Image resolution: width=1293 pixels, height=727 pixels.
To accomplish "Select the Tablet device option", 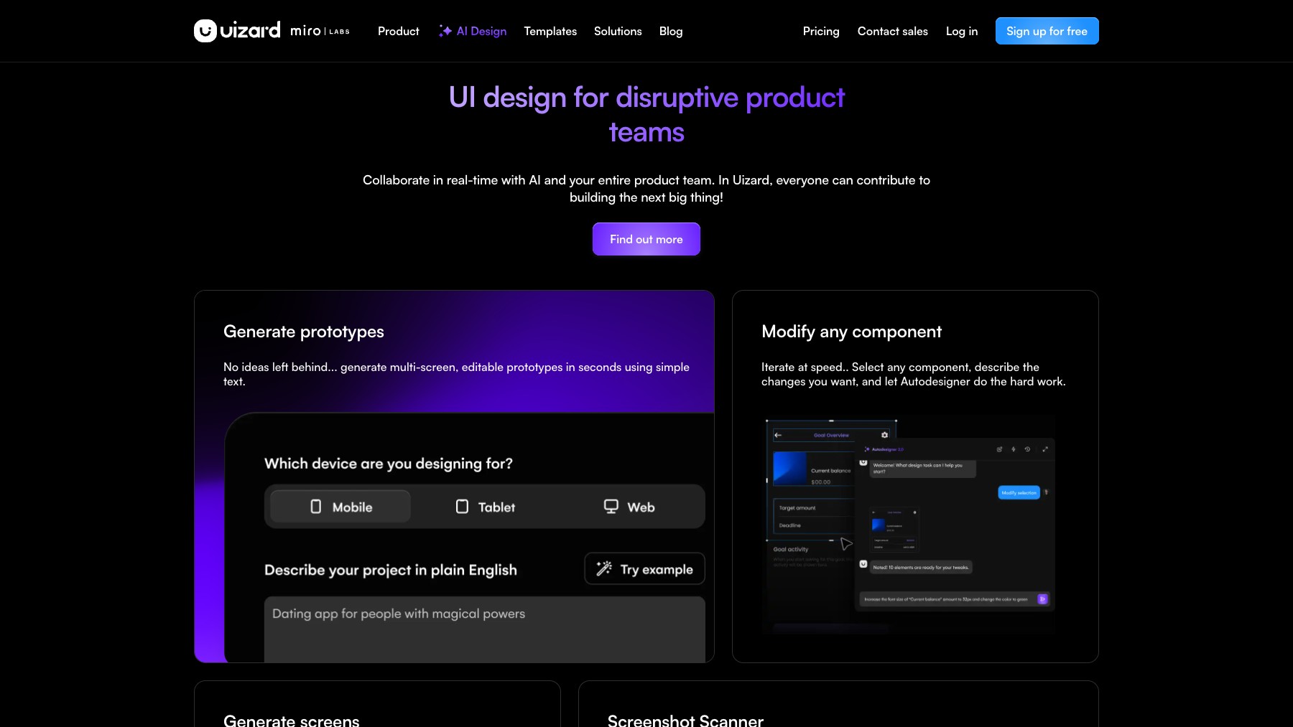I will pyautogui.click(x=486, y=507).
